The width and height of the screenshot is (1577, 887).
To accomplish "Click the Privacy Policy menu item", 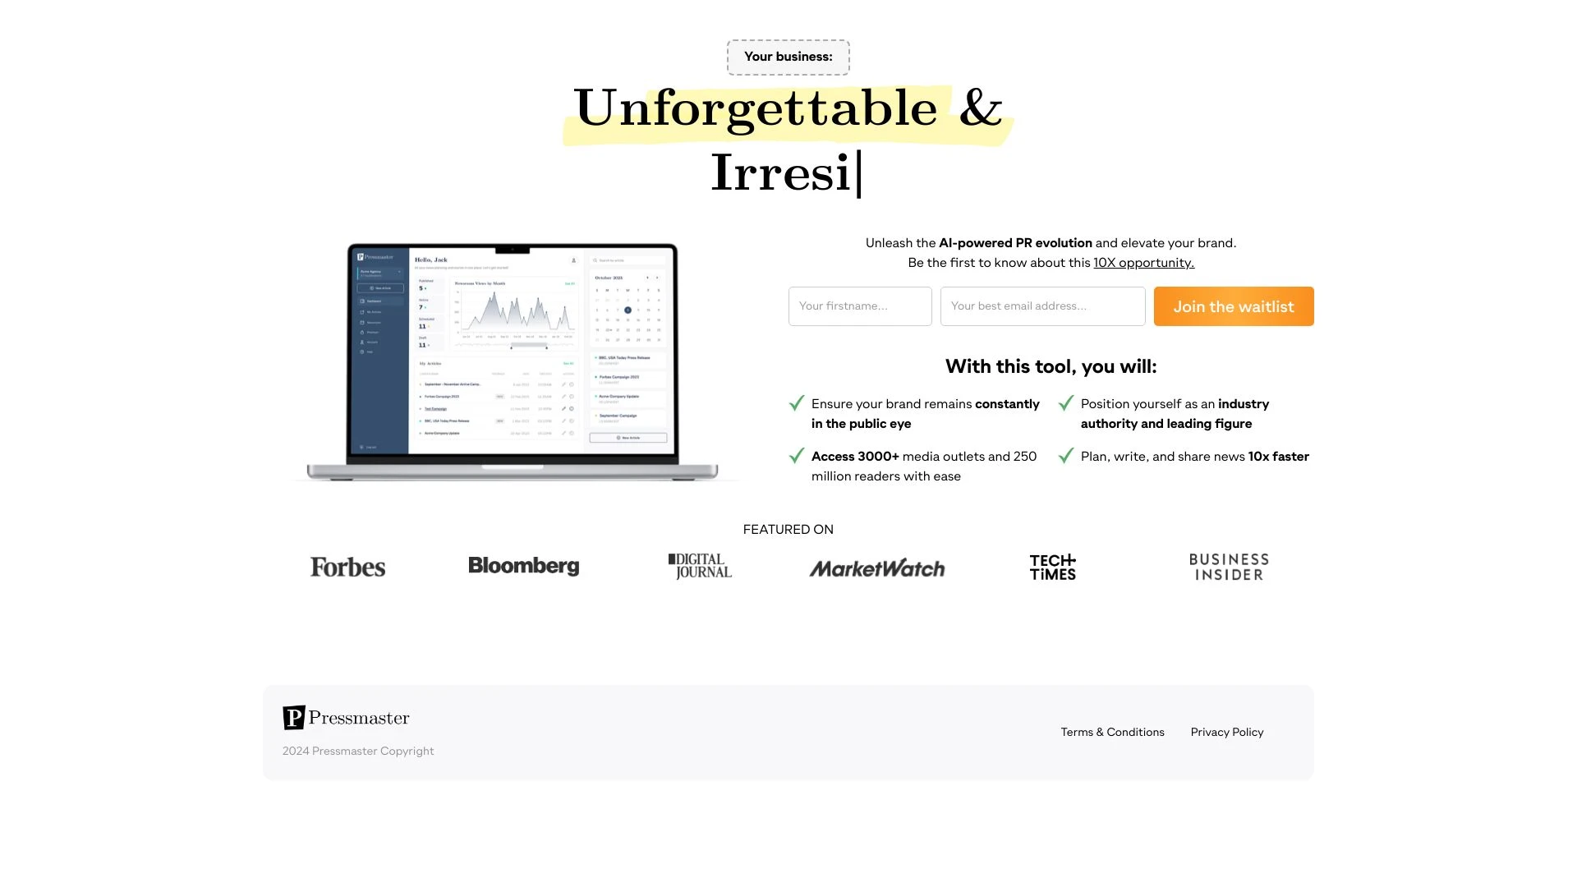I will click(x=1227, y=731).
